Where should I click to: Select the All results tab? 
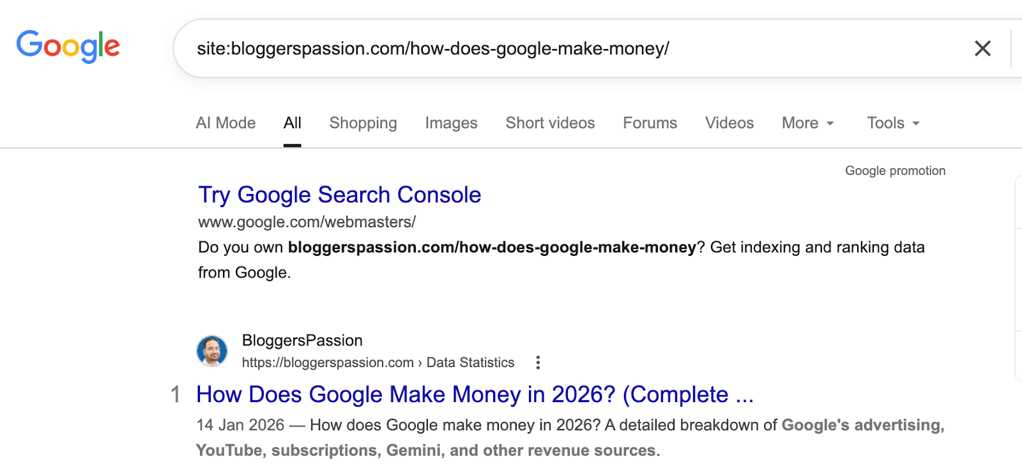pos(293,123)
